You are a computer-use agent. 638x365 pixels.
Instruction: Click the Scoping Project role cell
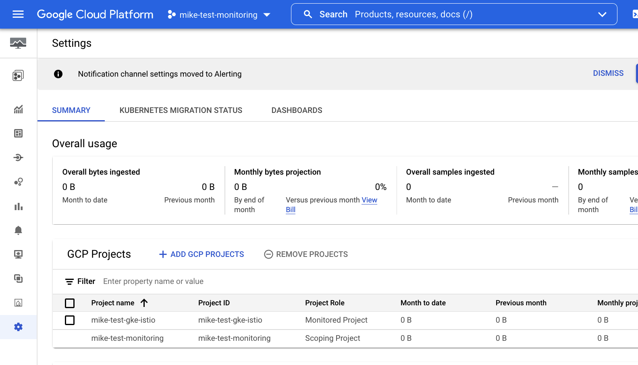(333, 338)
